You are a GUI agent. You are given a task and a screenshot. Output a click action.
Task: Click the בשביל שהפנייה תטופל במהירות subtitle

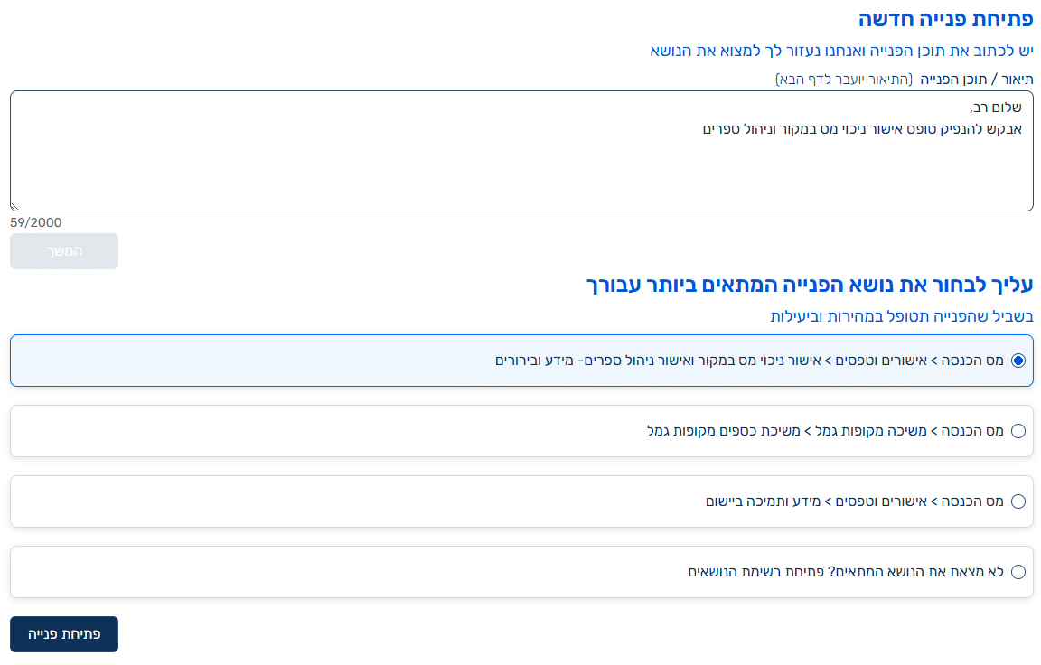click(902, 316)
